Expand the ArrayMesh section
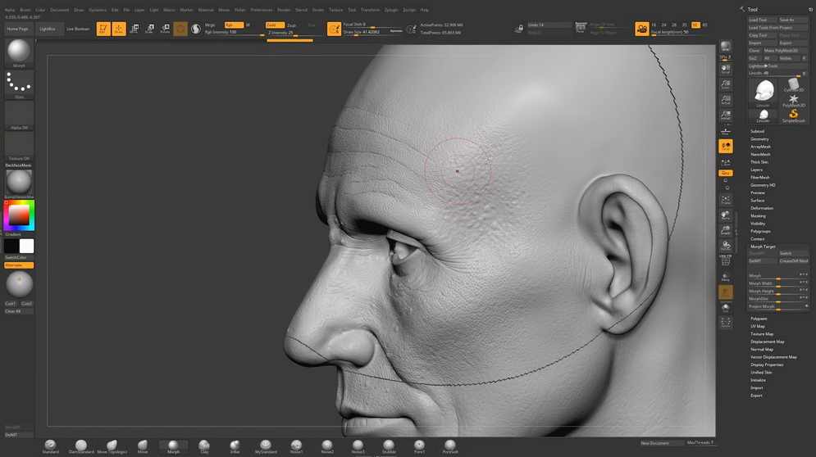 pos(760,147)
